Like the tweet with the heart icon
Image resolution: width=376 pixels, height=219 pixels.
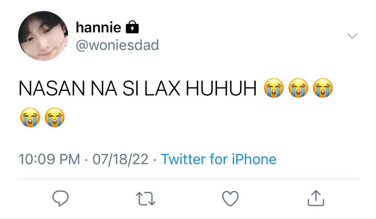(x=230, y=198)
